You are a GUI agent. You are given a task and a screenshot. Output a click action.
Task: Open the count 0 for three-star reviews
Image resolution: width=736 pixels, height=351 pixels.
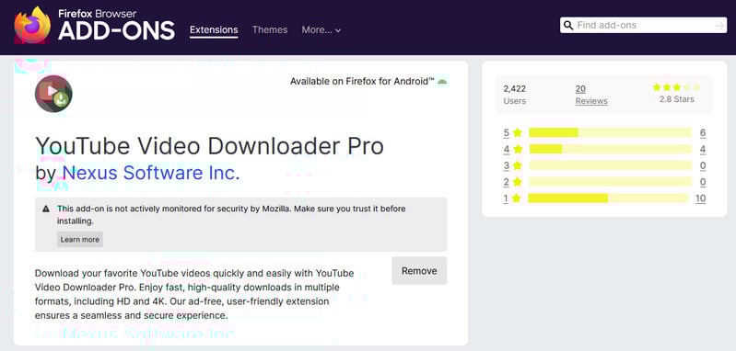pos(703,165)
